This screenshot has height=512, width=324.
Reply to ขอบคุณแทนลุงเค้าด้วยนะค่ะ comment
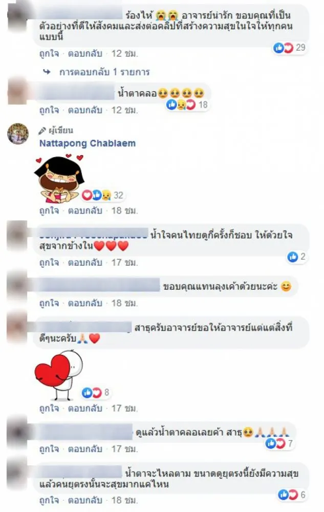tap(85, 303)
